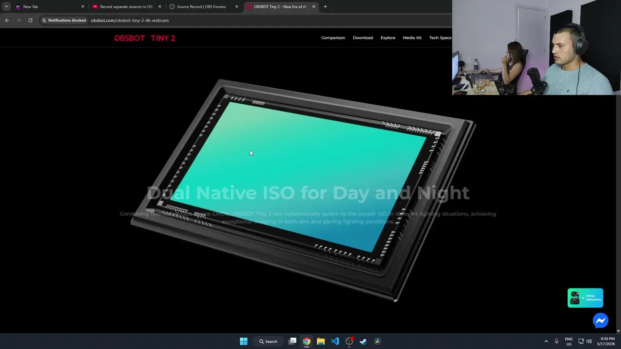
Task: Open the tab search dropdown arrow
Action: pos(6,7)
